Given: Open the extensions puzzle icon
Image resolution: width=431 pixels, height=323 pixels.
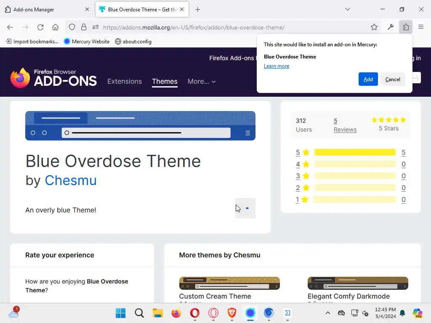Looking at the screenshot, I should point(406,27).
